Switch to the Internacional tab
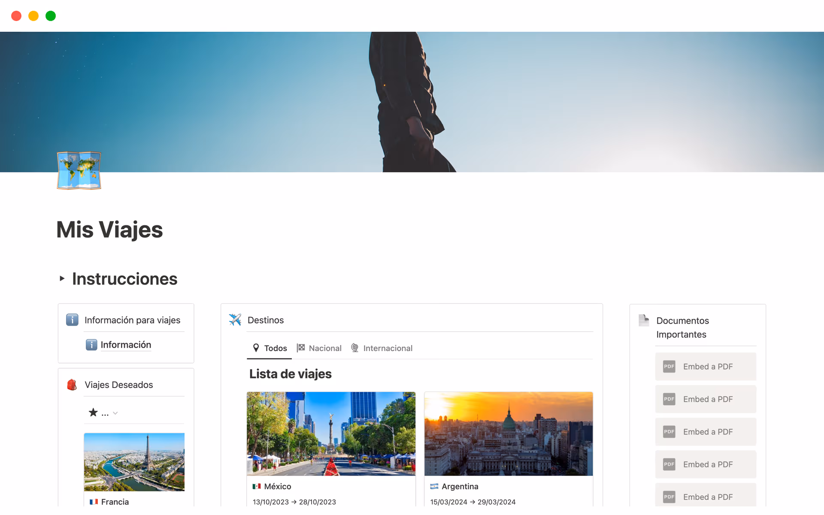This screenshot has width=824, height=515. click(382, 348)
